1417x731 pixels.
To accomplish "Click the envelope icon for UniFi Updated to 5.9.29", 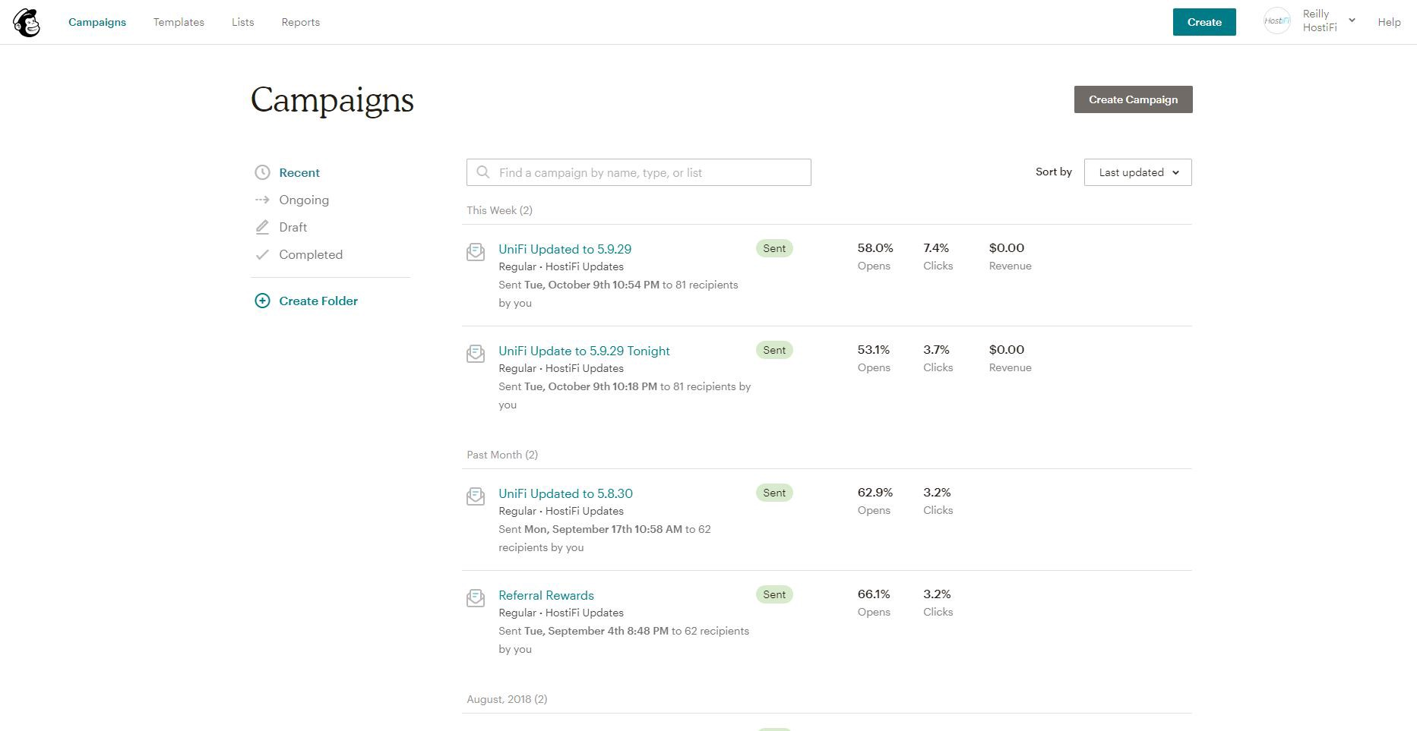I will pyautogui.click(x=476, y=251).
